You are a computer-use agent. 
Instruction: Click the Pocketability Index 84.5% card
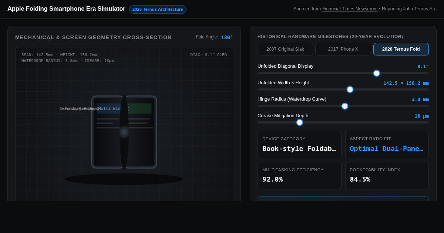(387, 176)
